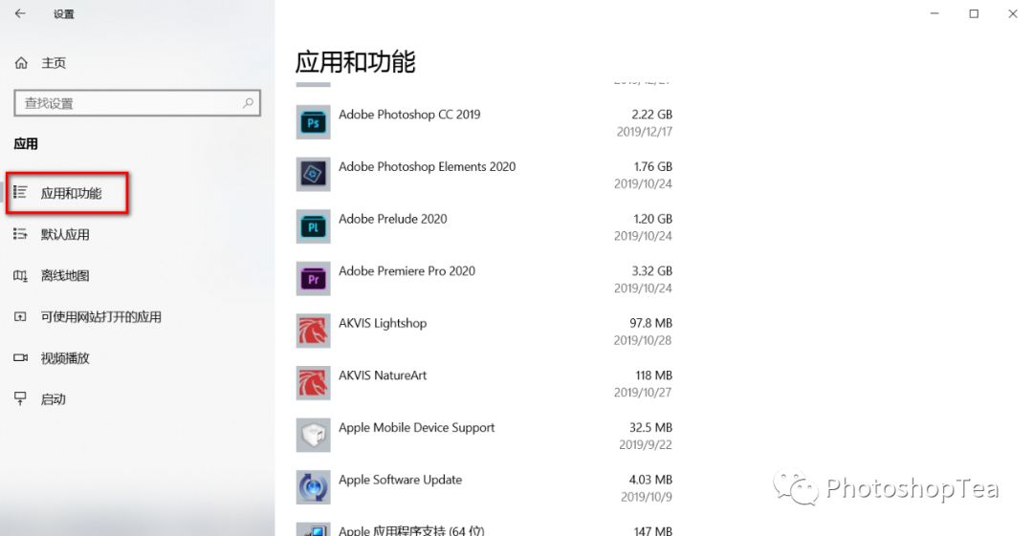Click the AKVIS Lightshop horse icon
Image resolution: width=1033 pixels, height=536 pixels.
click(x=313, y=331)
